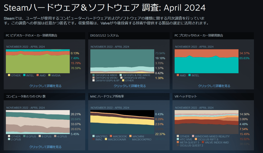The width and height of the screenshot is (263, 153).
Task: Click the MACPRO legend swatch
Action: coord(93,136)
